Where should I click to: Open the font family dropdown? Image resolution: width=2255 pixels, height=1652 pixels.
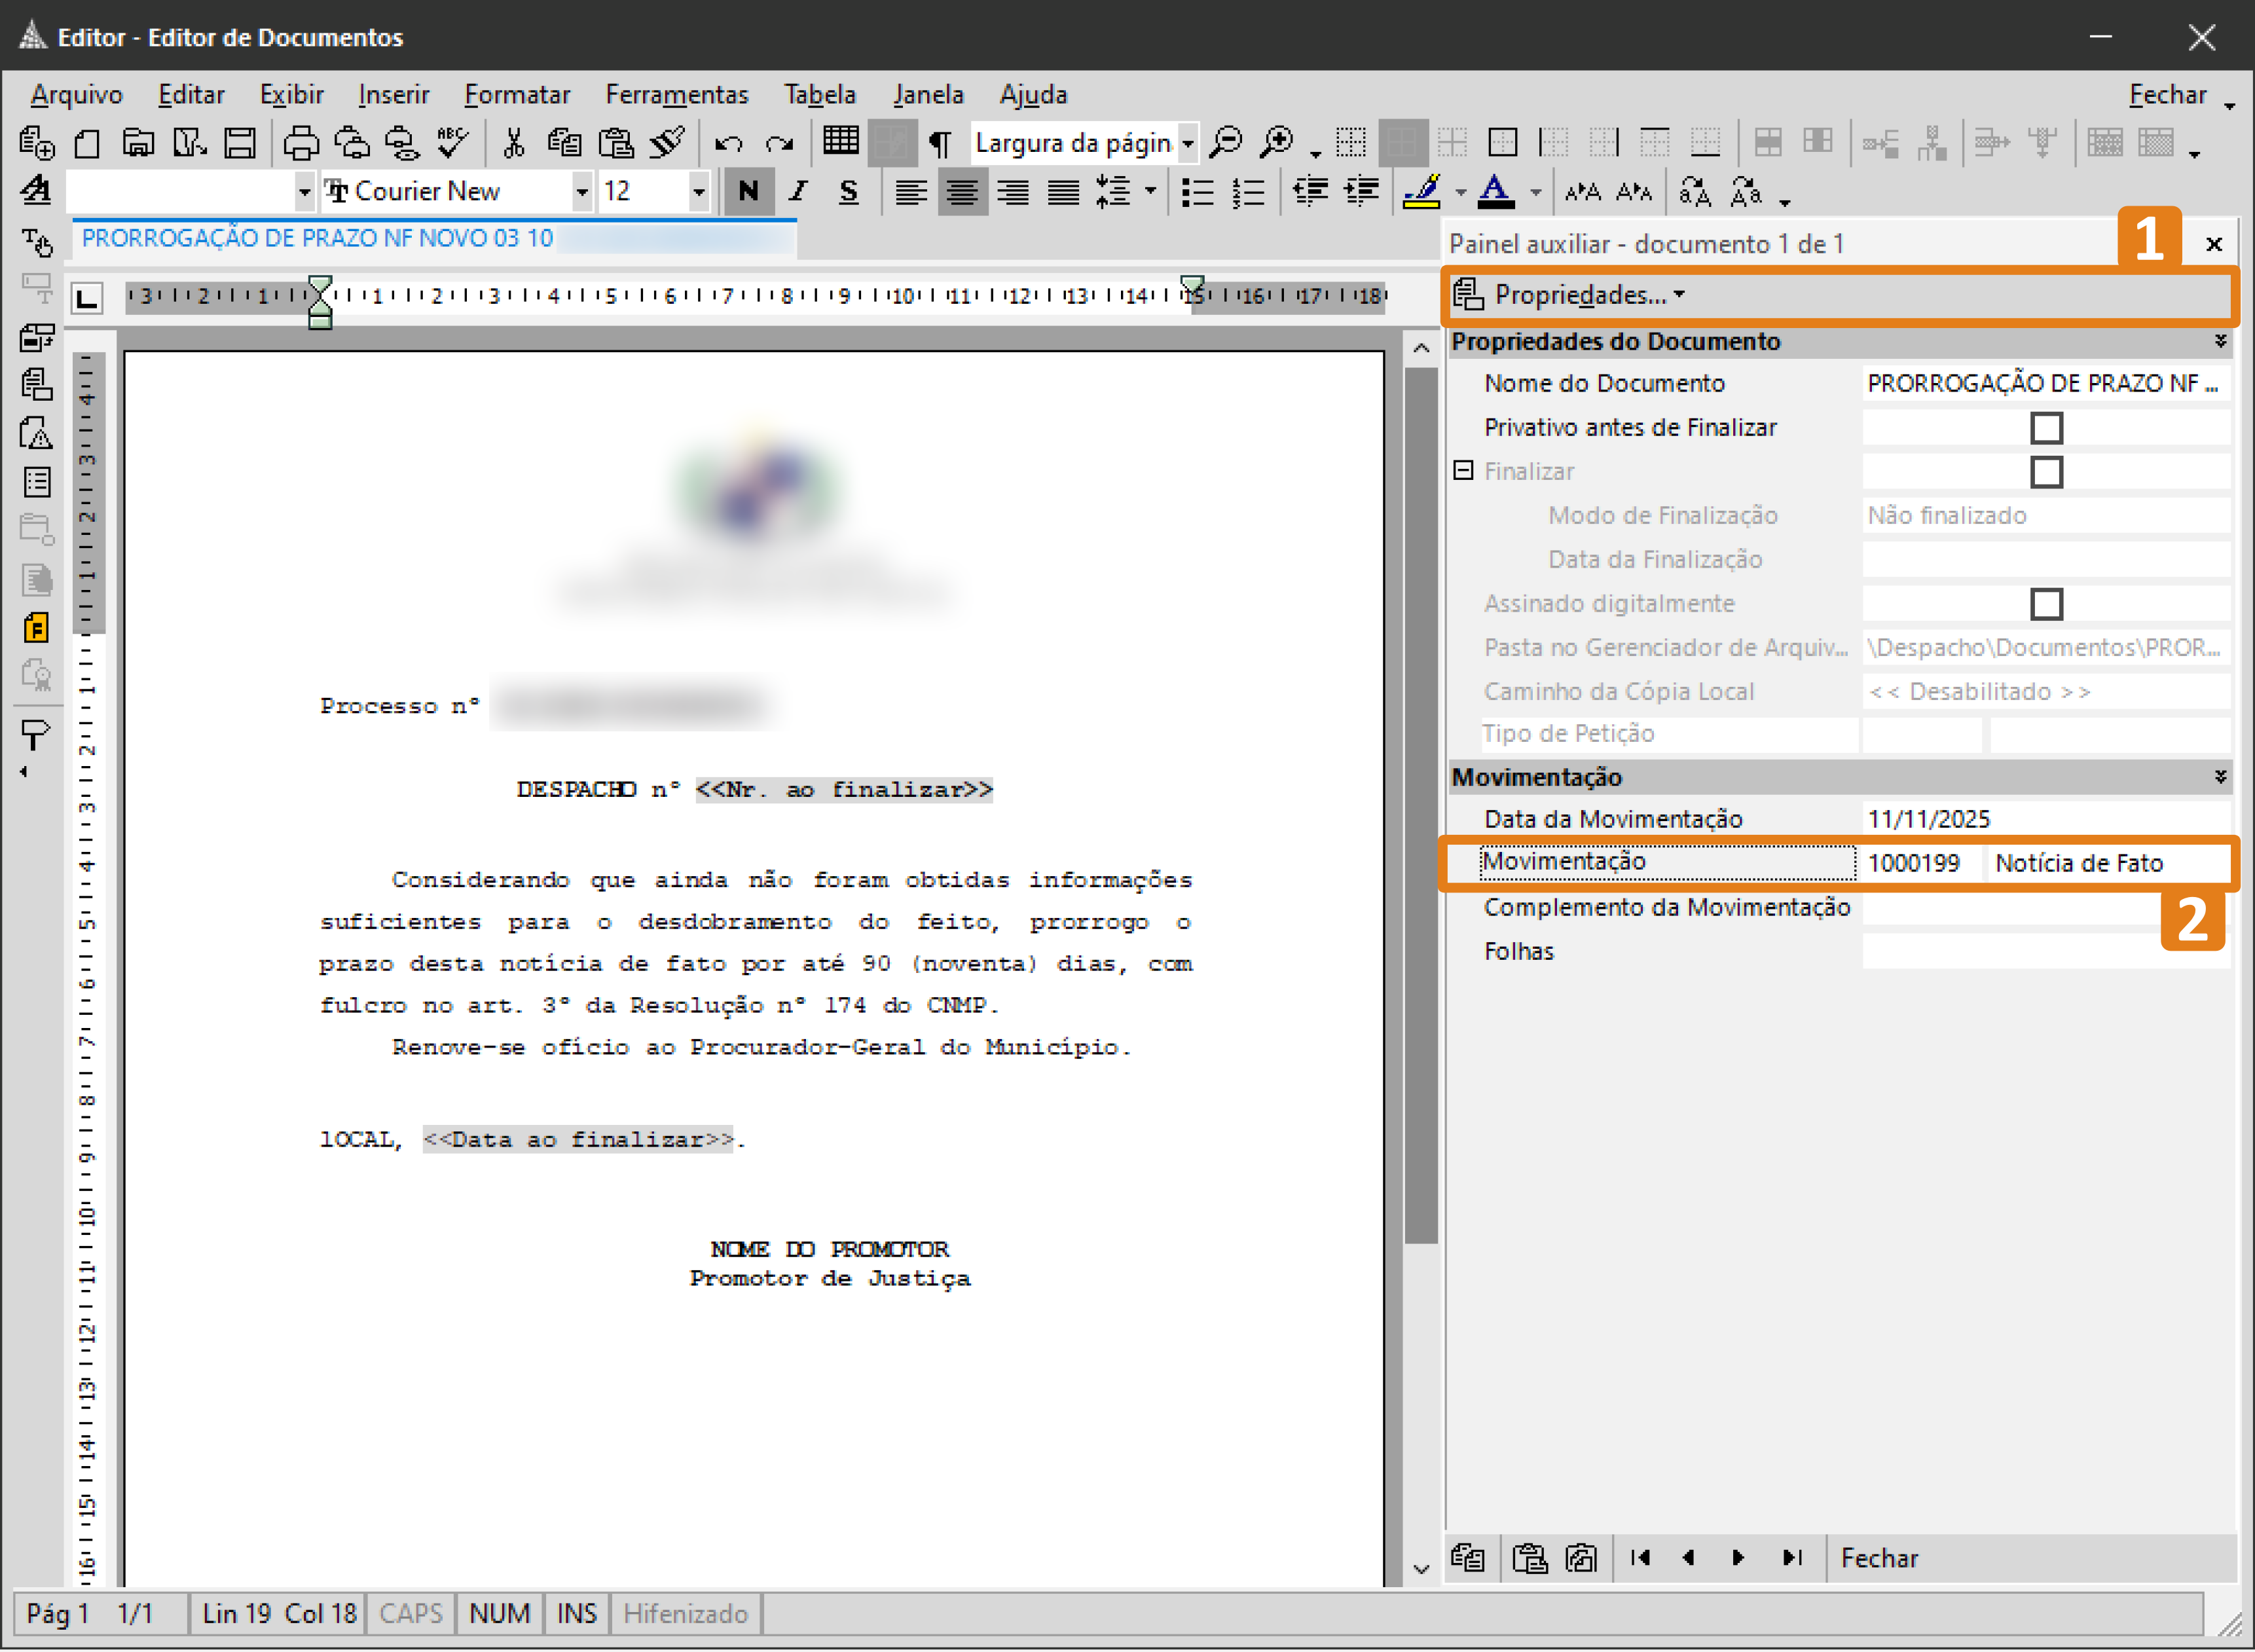pyautogui.click(x=583, y=191)
